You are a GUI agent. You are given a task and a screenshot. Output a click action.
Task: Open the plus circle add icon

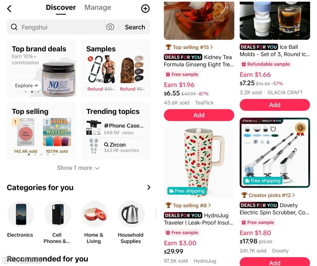pyautogui.click(x=145, y=9)
